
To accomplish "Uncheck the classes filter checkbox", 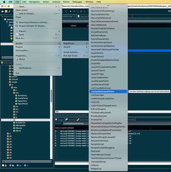I will (10, 166).
